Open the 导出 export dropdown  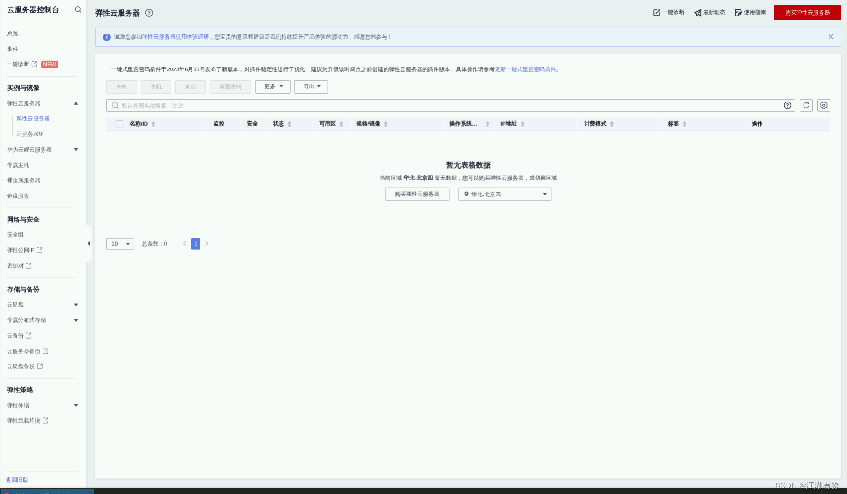311,86
